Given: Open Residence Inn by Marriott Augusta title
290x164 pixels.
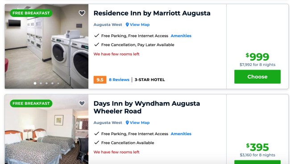Looking at the screenshot, I should point(152,13).
